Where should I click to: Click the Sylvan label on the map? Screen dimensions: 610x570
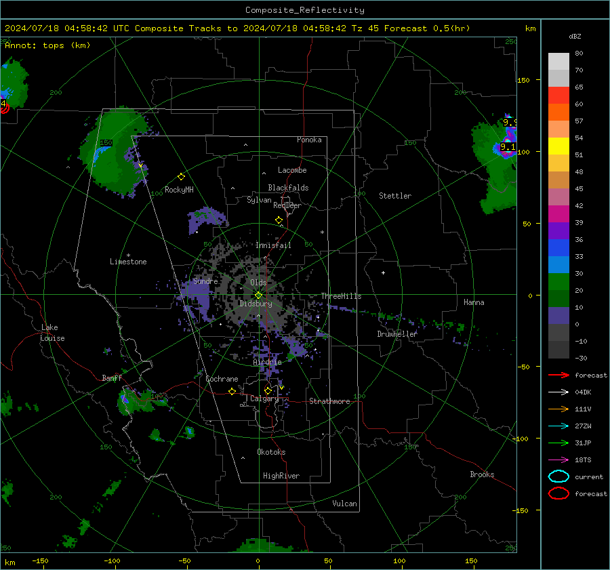pyautogui.click(x=259, y=200)
